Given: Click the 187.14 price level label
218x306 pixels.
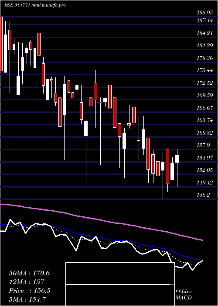Looking at the screenshot, I should [x=205, y=21].
